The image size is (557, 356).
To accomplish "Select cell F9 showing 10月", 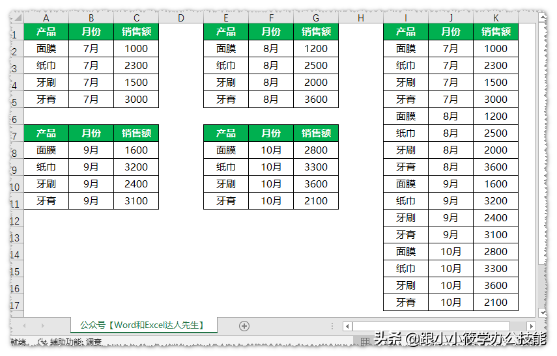I will coord(271,167).
